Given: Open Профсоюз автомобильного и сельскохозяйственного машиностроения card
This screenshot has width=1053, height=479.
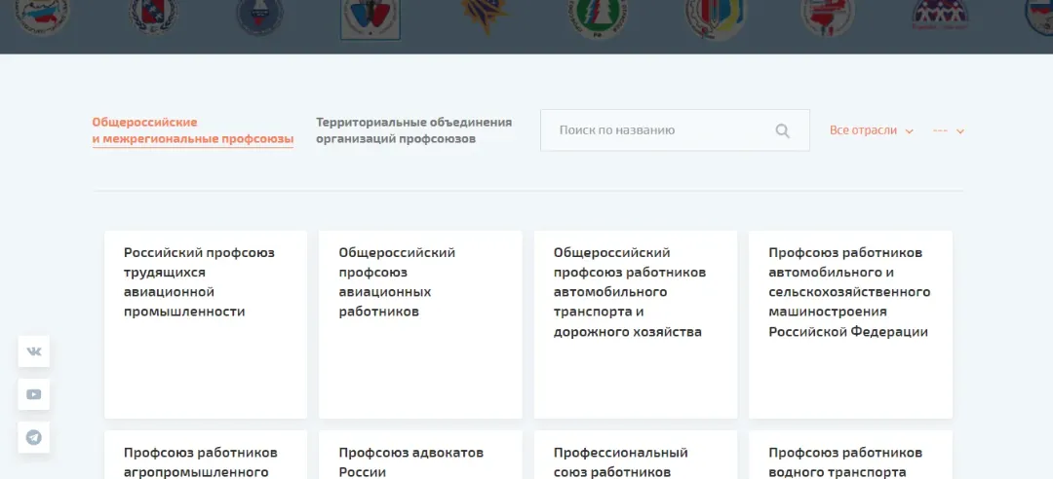Looking at the screenshot, I should [850, 325].
